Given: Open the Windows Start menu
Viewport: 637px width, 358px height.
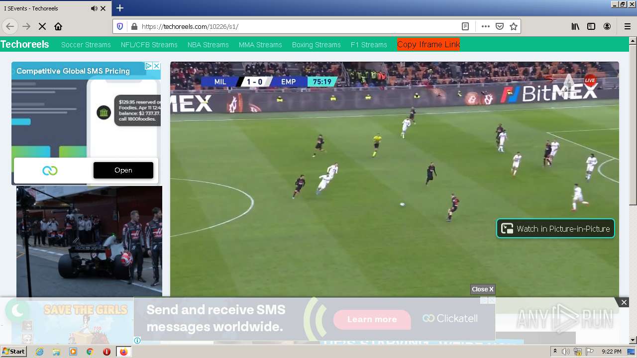Looking at the screenshot, I should click(x=13, y=352).
